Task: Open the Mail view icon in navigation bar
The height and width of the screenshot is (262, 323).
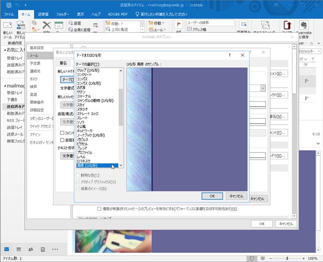Action: [7, 249]
